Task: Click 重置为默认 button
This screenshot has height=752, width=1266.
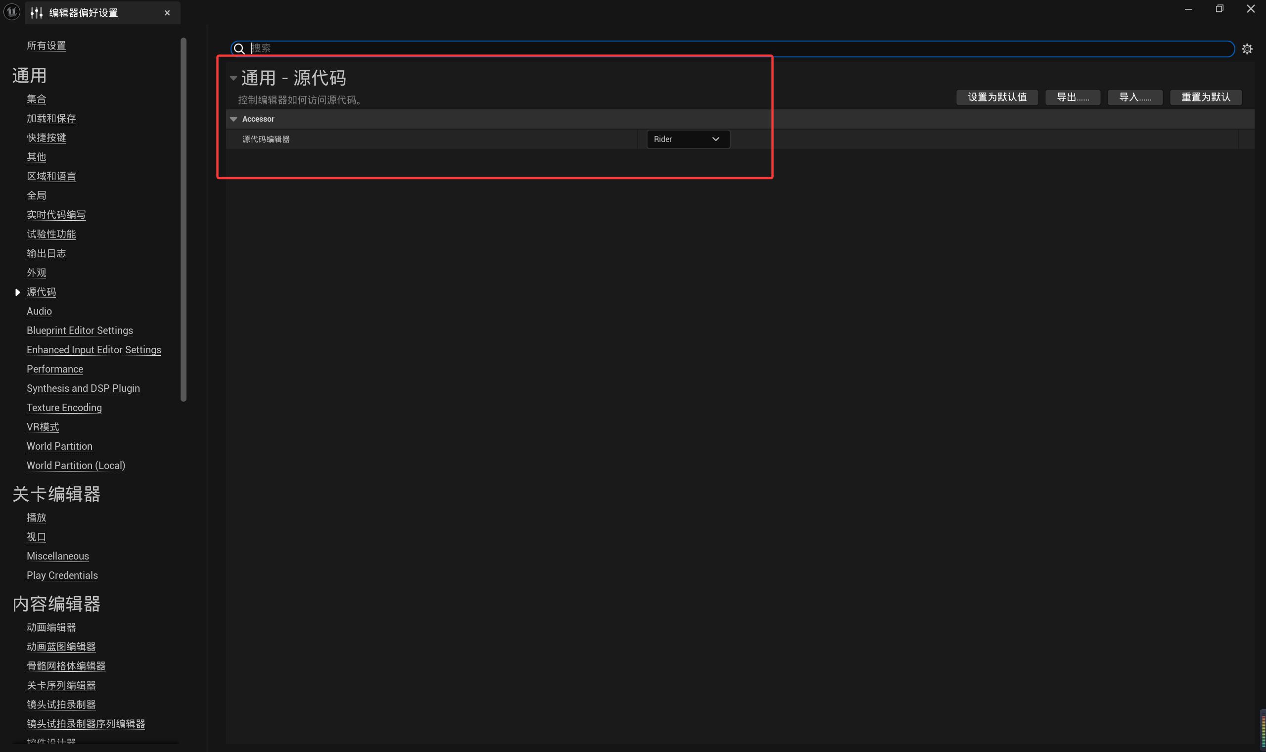Action: coord(1205,97)
